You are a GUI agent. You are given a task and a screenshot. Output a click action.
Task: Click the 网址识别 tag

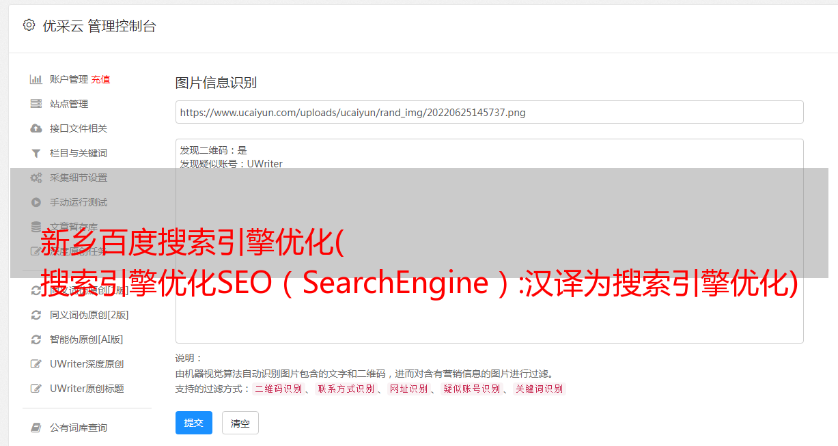408,389
